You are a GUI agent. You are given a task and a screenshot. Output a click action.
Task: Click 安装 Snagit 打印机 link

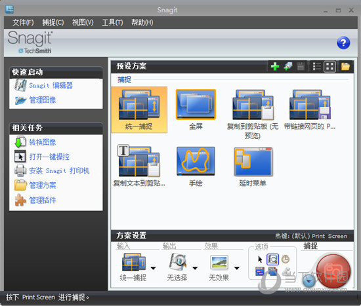59,171
